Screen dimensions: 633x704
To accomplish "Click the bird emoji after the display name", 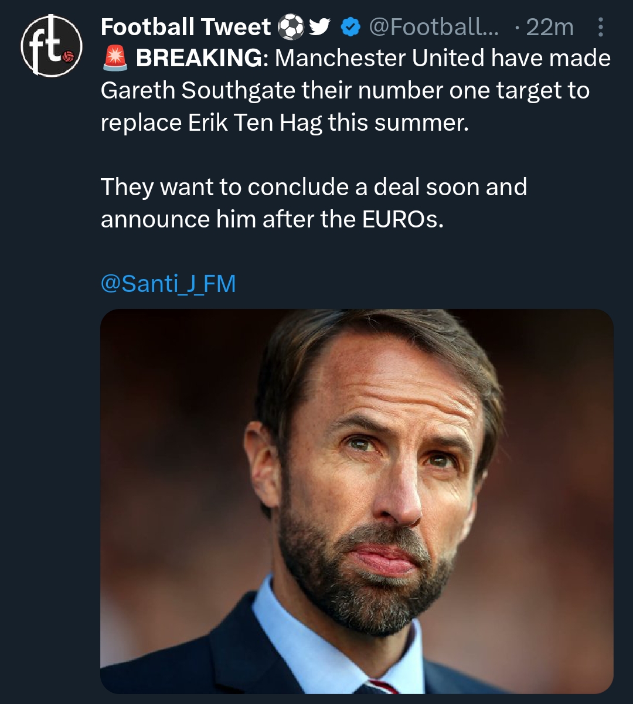I will point(319,27).
